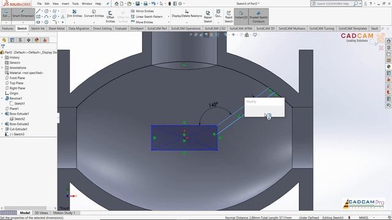The height and width of the screenshot is (220, 392).
Task: Select the Sketch Fillet tool
Action: pyautogui.click(x=55, y=22)
